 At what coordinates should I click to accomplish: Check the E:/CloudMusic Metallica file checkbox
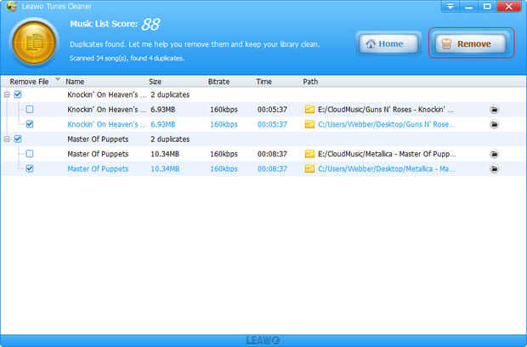click(x=30, y=154)
